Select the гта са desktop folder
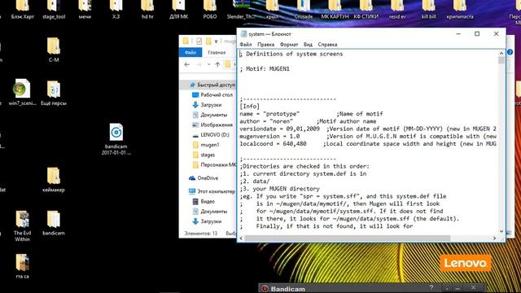Image resolution: width=521 pixels, height=293 pixels. 22,266
